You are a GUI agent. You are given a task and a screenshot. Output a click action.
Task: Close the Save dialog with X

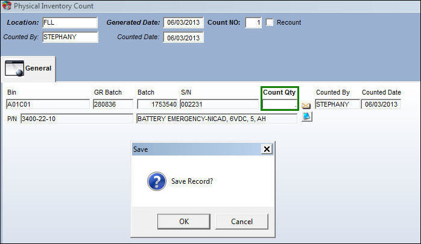click(x=267, y=149)
